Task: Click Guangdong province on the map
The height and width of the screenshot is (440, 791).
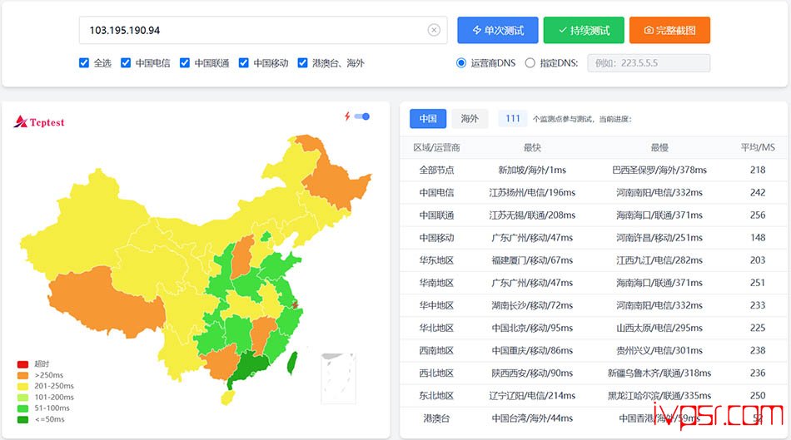Action: (251, 367)
